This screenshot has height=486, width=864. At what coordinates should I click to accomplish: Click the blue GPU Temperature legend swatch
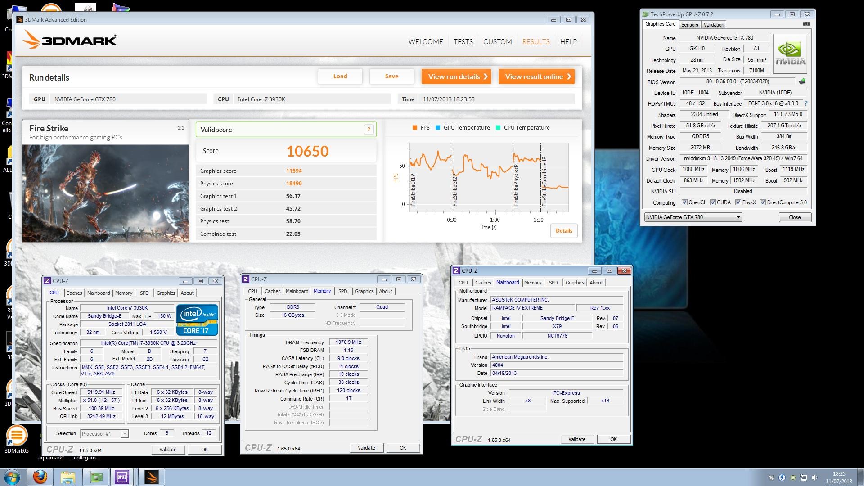pos(438,128)
